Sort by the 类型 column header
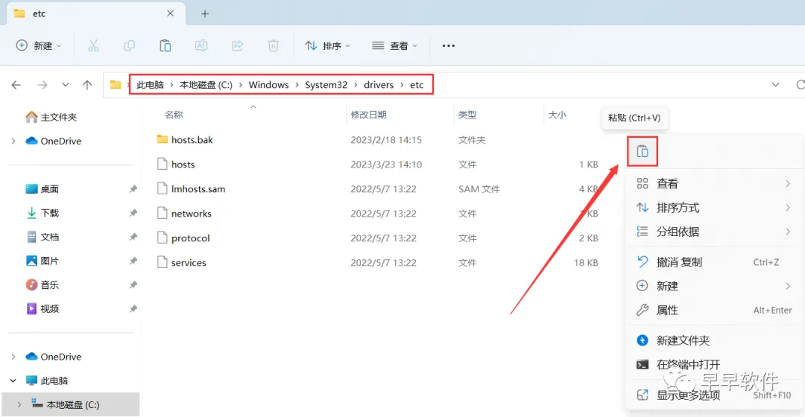This screenshot has width=805, height=417. (x=467, y=115)
